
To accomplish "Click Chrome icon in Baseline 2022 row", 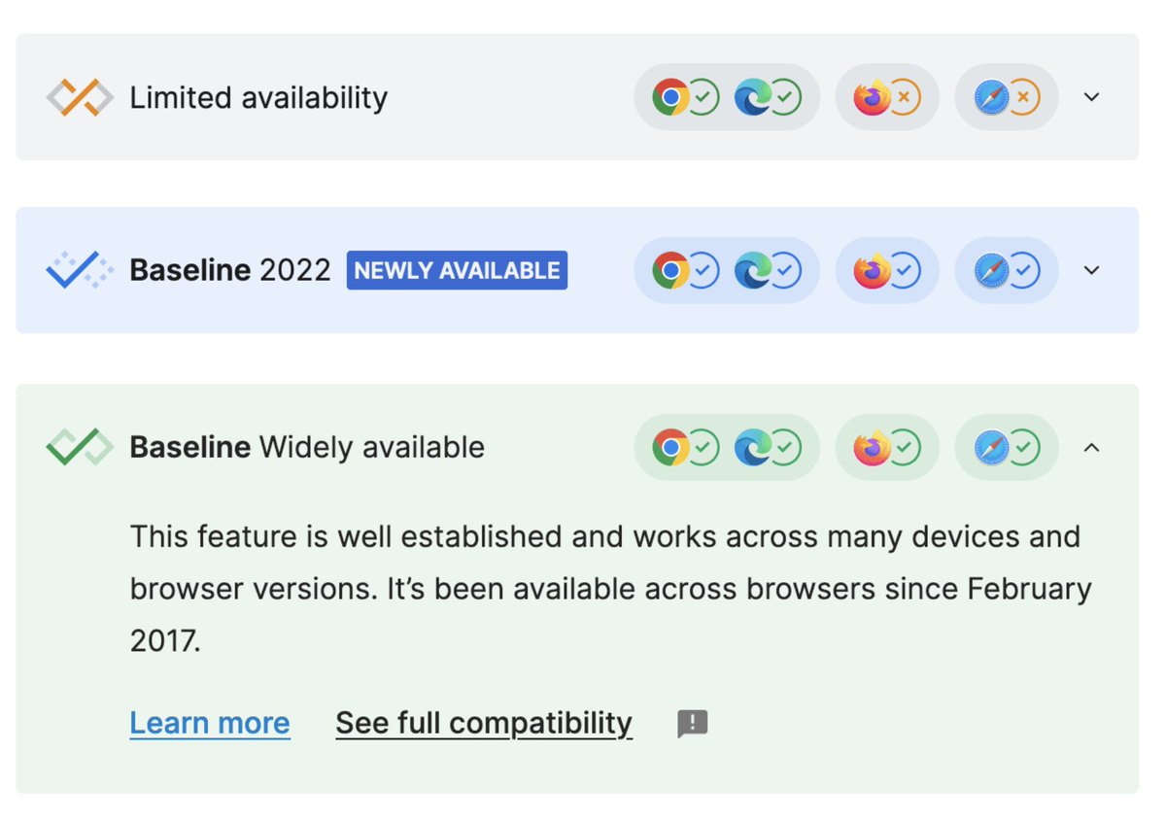I will click(670, 271).
